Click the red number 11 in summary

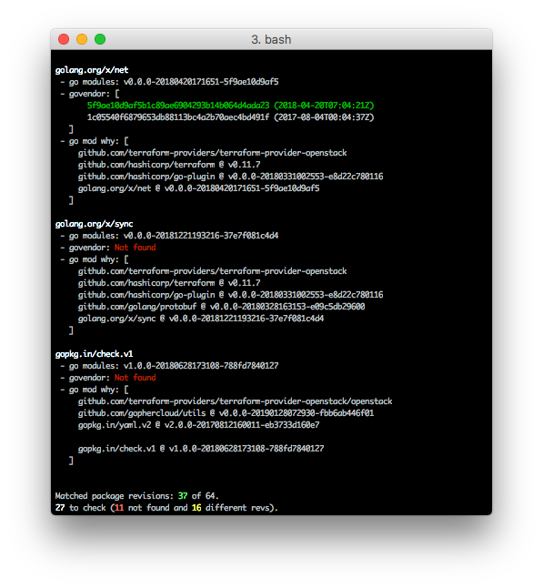[119, 508]
